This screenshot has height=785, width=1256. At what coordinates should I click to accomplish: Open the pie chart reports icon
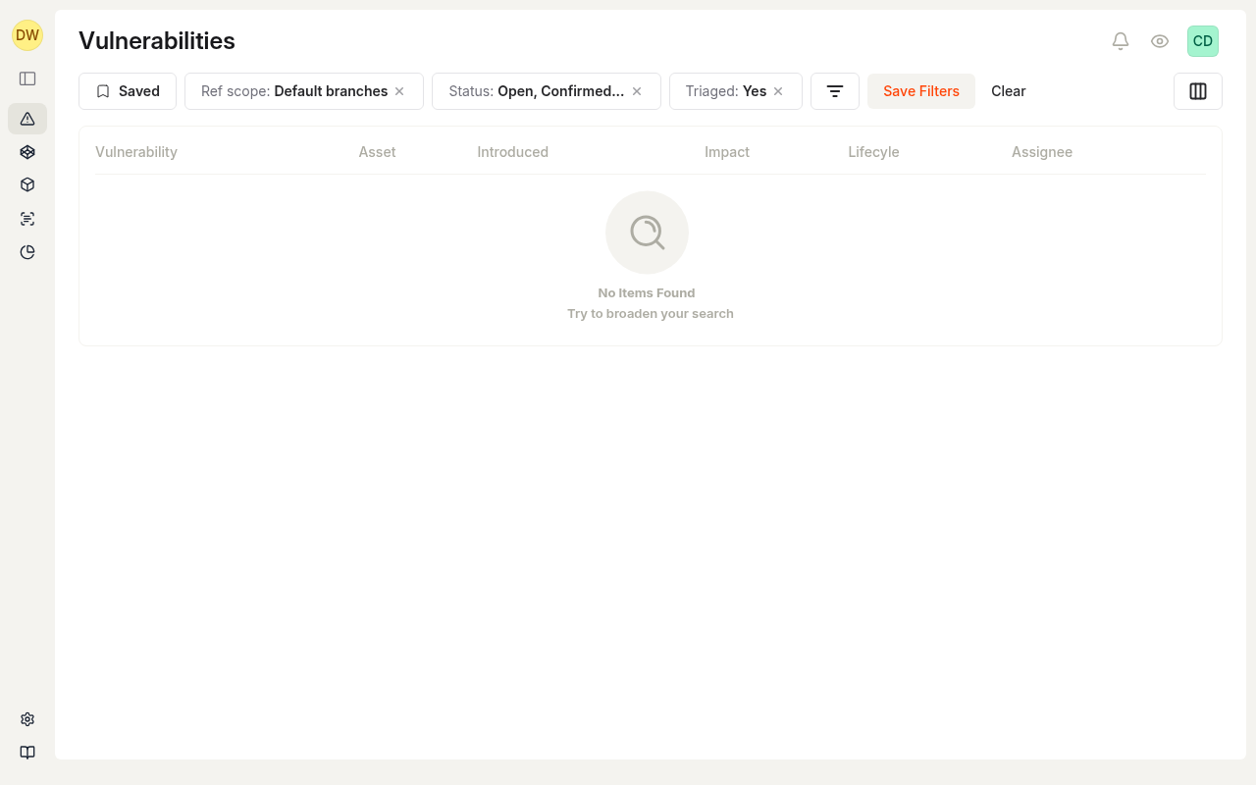coord(26,252)
